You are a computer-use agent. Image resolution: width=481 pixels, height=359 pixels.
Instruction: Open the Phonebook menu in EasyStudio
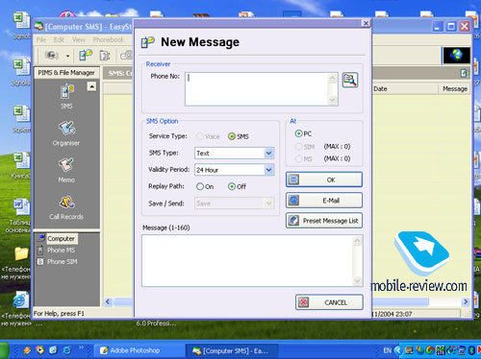point(109,39)
